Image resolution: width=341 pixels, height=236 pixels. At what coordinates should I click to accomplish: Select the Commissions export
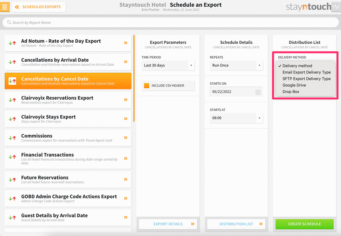tap(68, 138)
